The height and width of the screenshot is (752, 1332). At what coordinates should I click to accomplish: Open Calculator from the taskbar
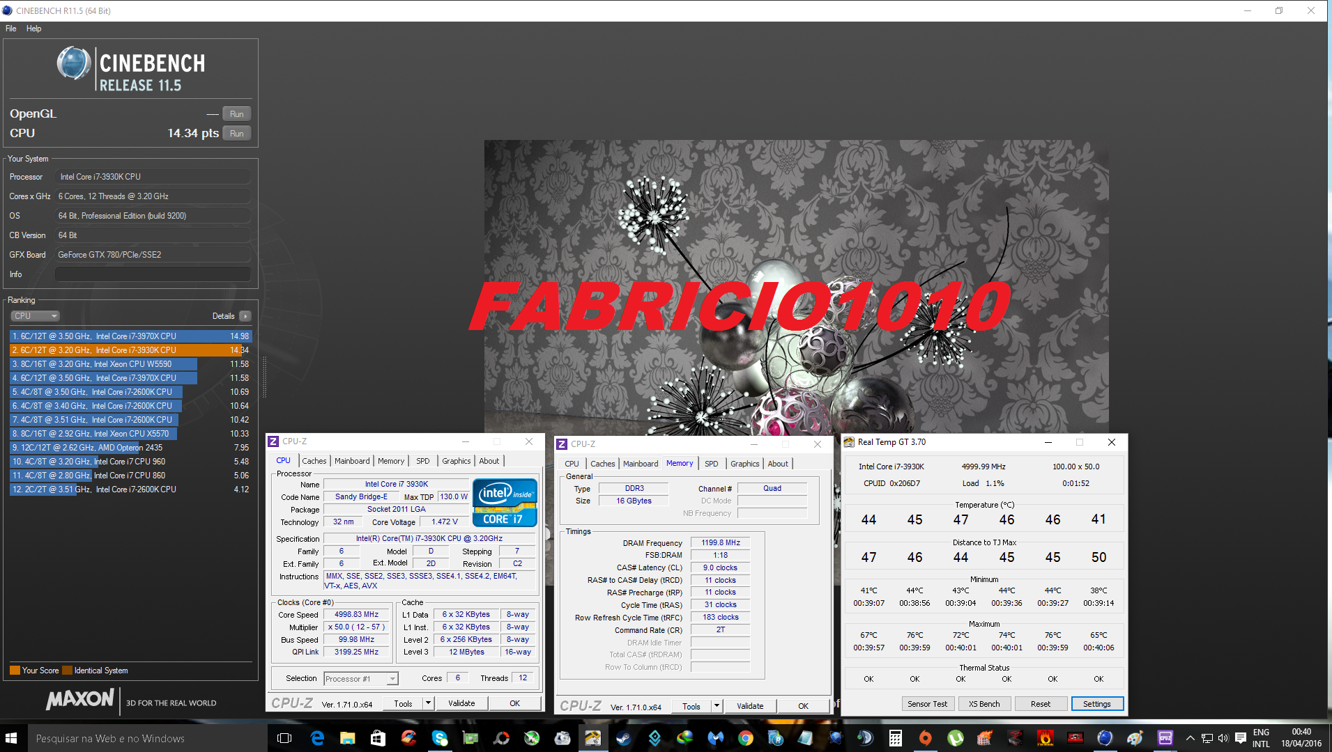[895, 738]
